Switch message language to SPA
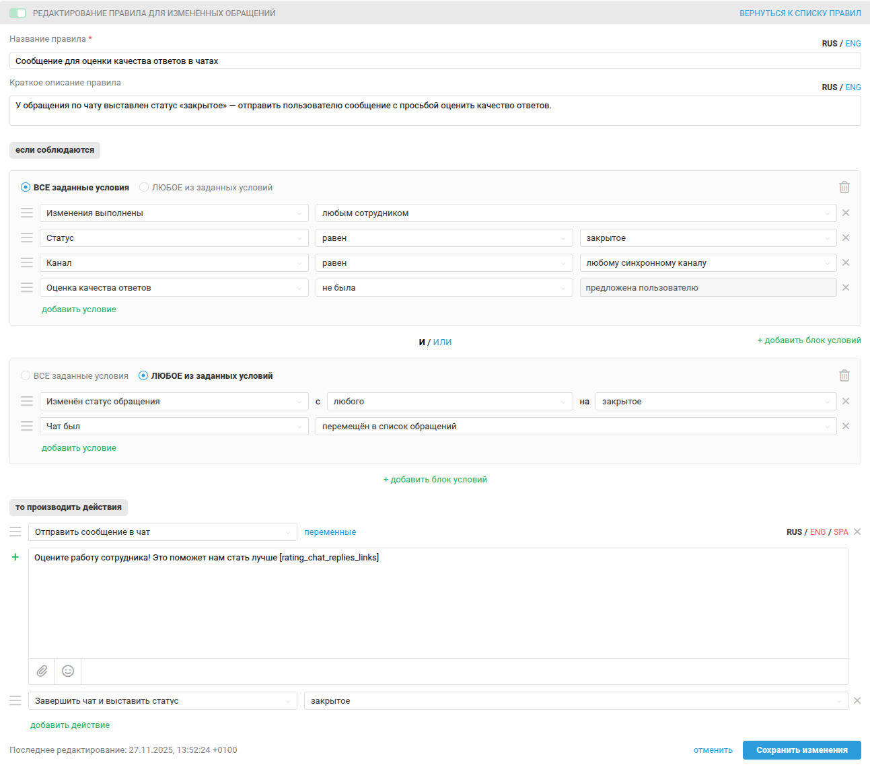 pyautogui.click(x=841, y=532)
